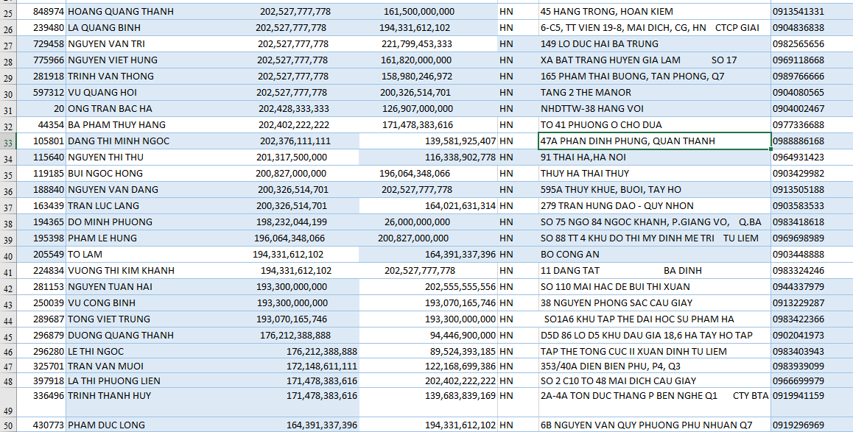
Task: Select row header 49
Action: tap(8, 410)
